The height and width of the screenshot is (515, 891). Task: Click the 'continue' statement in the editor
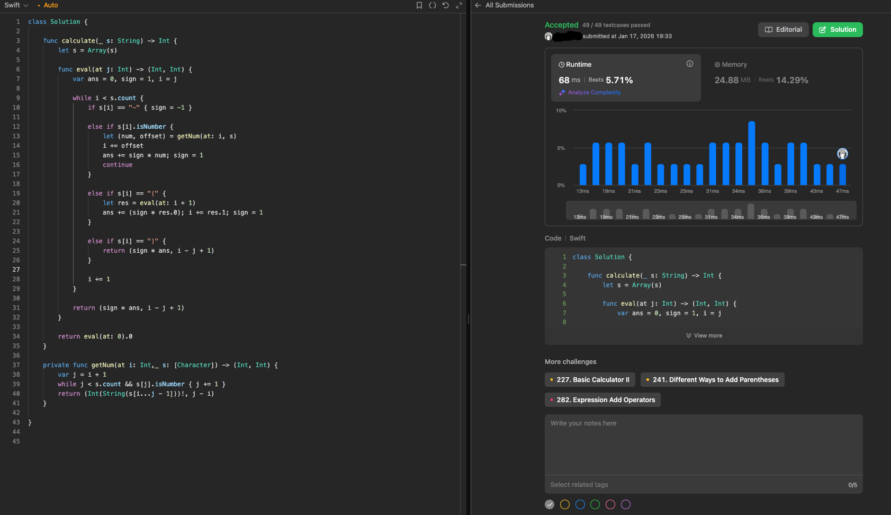click(118, 165)
